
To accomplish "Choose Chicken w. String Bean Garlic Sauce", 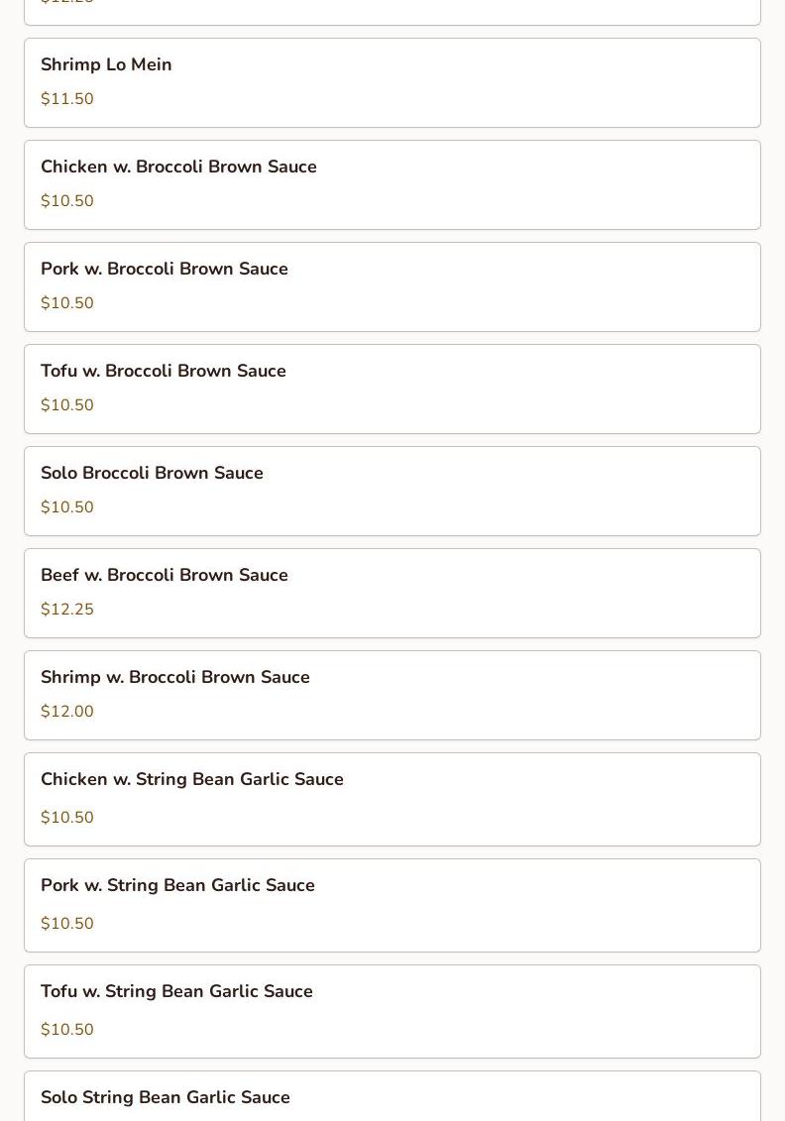I will pyautogui.click(x=192, y=780).
